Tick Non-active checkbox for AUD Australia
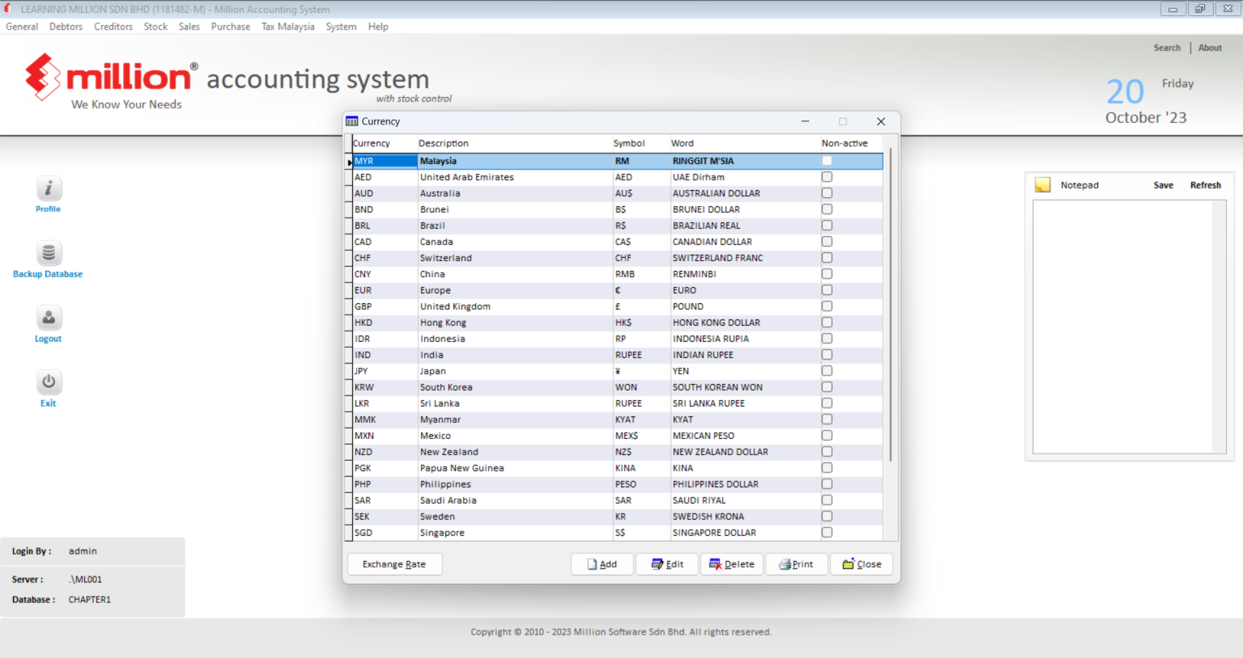 coord(827,193)
